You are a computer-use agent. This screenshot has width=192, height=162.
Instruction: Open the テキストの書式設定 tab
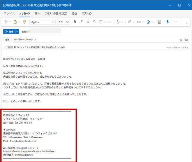coord(56,13)
